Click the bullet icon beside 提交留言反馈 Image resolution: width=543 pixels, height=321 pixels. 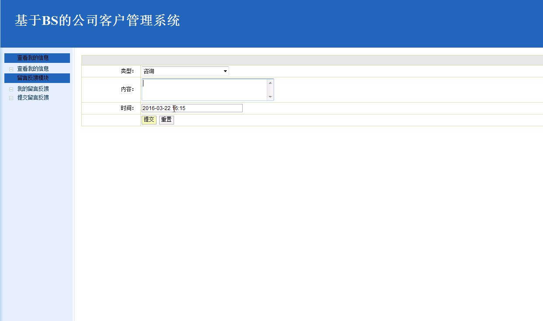(x=11, y=98)
